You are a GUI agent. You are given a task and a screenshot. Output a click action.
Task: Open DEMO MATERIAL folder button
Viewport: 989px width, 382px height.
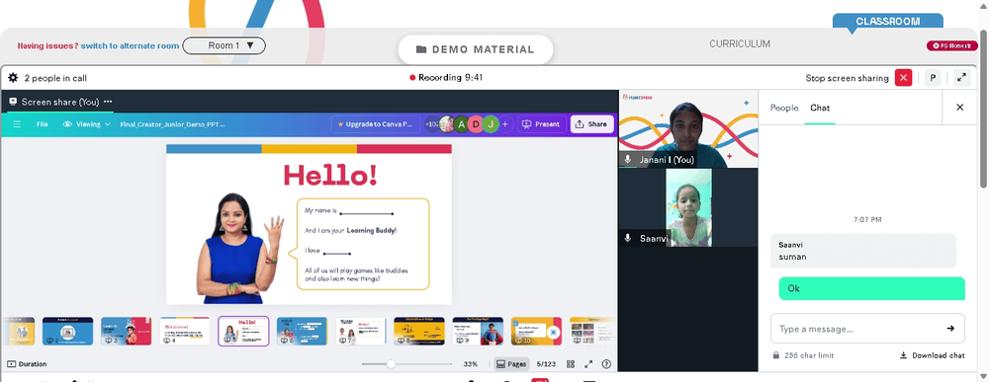coord(476,49)
